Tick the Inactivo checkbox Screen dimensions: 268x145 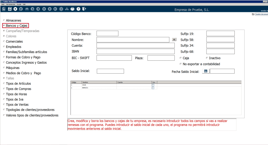point(207,58)
